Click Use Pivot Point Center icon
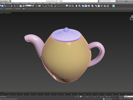The height and width of the screenshot is (100, 133). click(33, 6)
